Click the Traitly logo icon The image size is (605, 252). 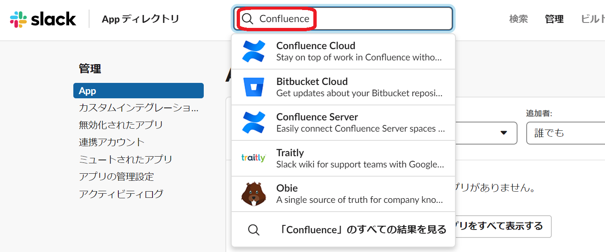coord(253,158)
